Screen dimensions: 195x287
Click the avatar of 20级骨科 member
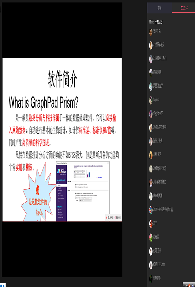coord(151,169)
